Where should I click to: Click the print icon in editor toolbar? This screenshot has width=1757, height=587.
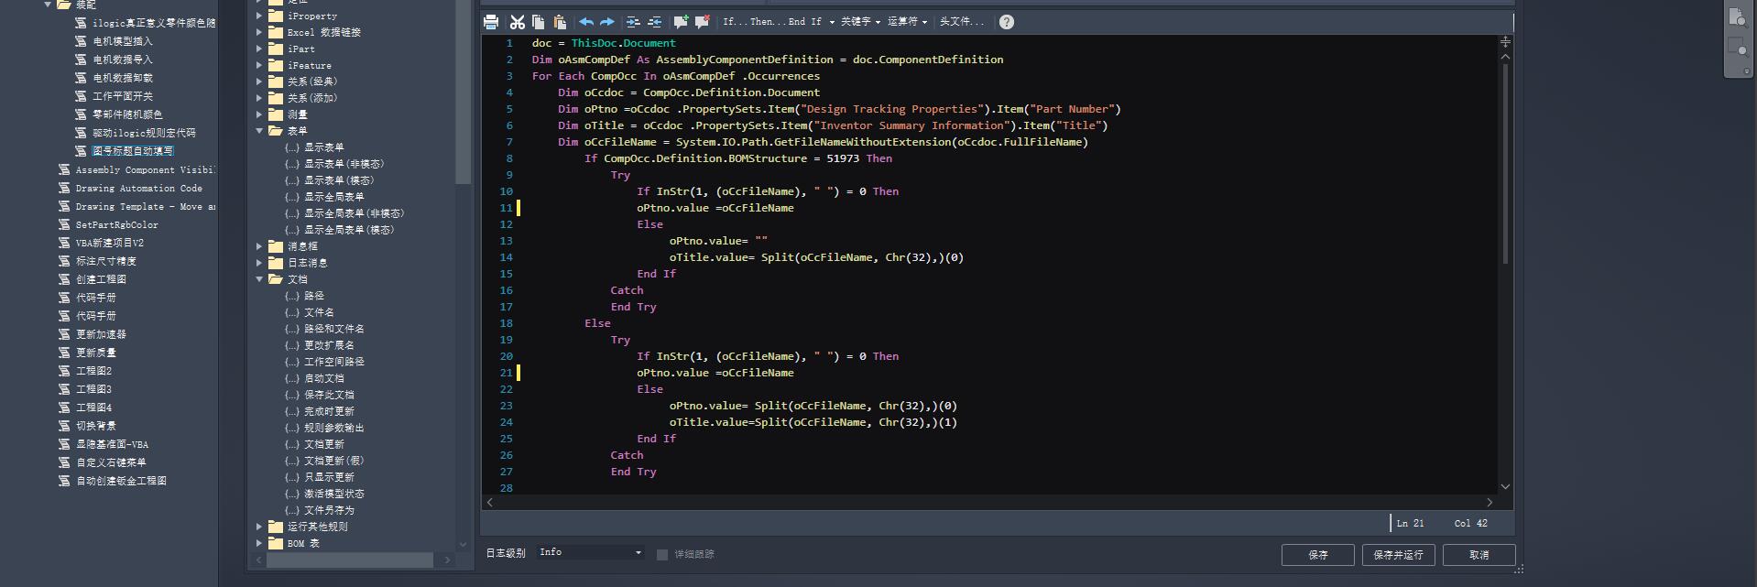click(491, 22)
